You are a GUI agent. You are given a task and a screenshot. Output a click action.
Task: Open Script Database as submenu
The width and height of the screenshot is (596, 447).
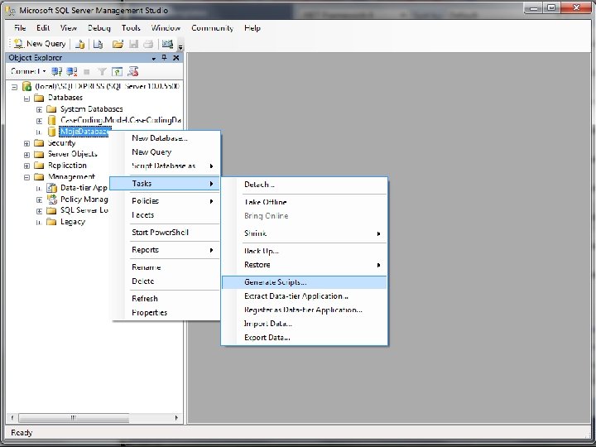click(x=166, y=166)
